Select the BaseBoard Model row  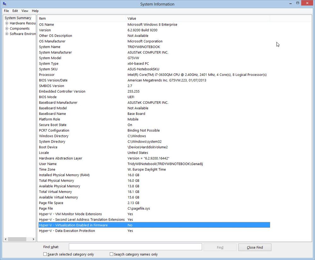pos(154,108)
